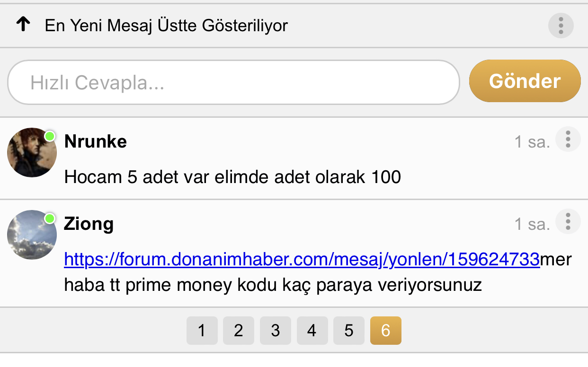Image resolution: width=588 pixels, height=367 pixels.
Task: Toggle the 'En Yeni Mesaj Üstte Gösteriliyor' sort order
Action: [166, 26]
